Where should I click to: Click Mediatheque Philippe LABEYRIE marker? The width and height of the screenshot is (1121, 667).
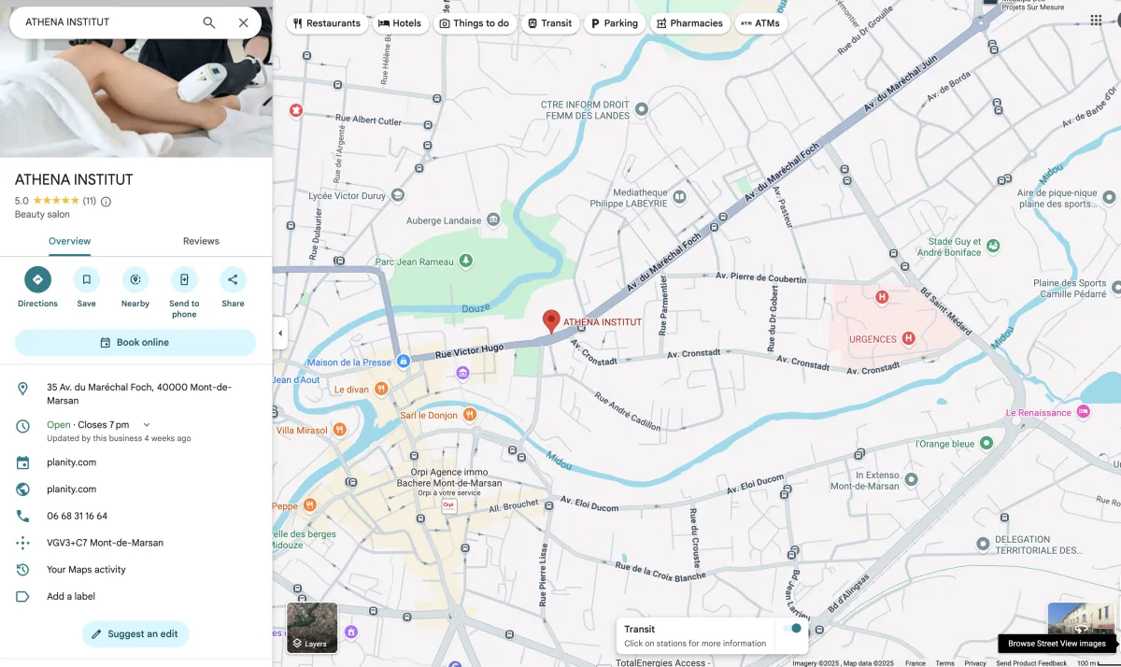679,197
